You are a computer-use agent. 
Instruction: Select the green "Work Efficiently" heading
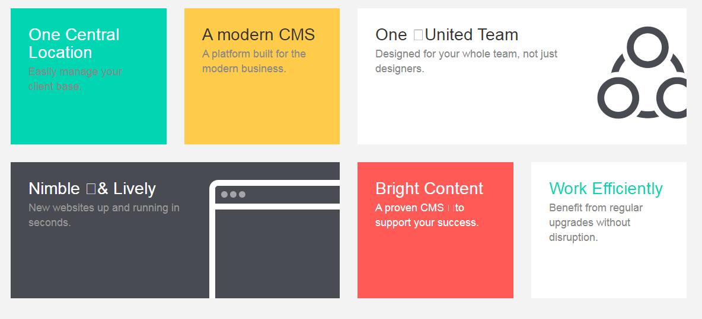[605, 188]
